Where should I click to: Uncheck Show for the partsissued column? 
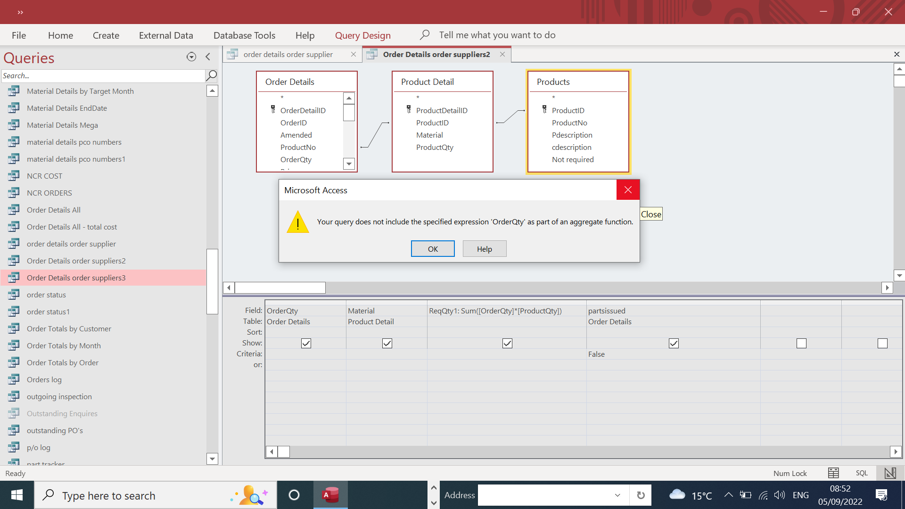[x=674, y=343]
